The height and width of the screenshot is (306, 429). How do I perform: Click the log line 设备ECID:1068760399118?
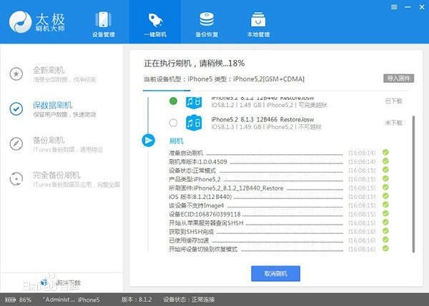tap(204, 214)
